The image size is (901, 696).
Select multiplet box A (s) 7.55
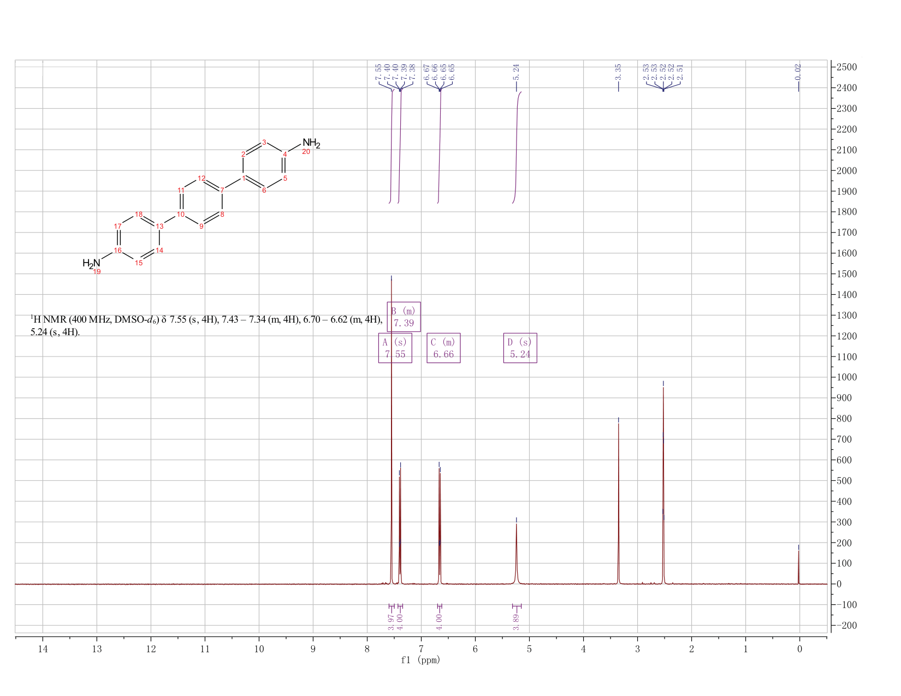click(x=395, y=348)
